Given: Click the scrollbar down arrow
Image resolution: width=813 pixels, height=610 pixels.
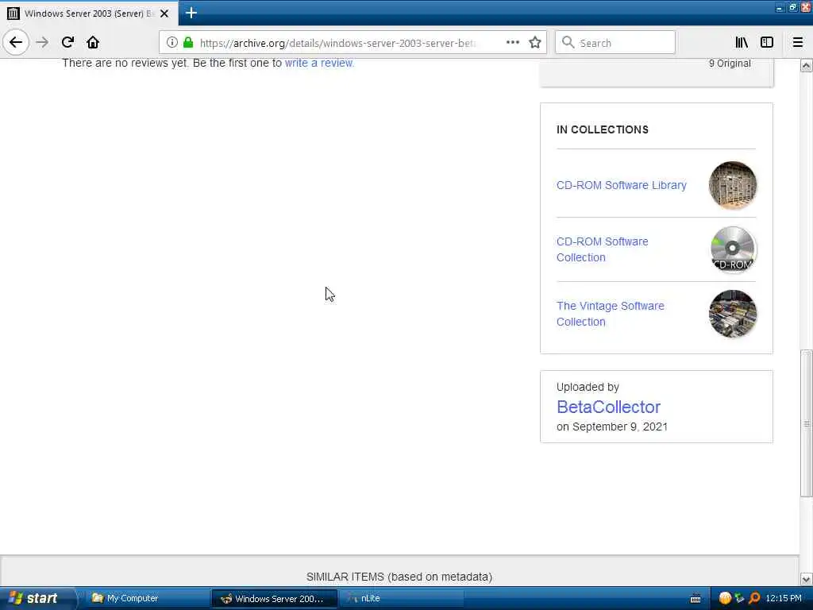Looking at the screenshot, I should click(806, 579).
